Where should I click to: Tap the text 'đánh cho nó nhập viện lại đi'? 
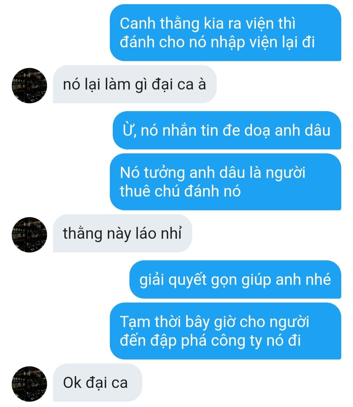(x=217, y=43)
